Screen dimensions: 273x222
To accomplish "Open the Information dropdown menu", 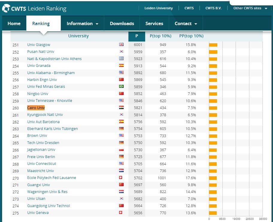I will pos(82,24).
